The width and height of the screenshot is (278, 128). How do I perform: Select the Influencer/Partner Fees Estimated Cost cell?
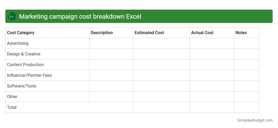tap(161, 75)
